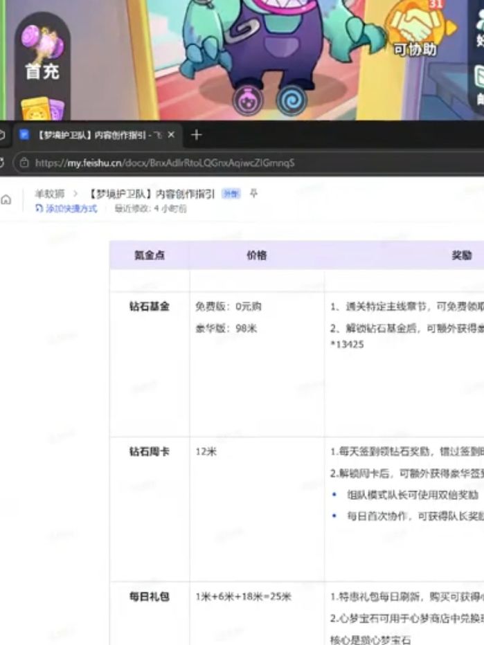The height and width of the screenshot is (645, 484).
Task: Click the browser reload icon
Action: [x=3, y=163]
